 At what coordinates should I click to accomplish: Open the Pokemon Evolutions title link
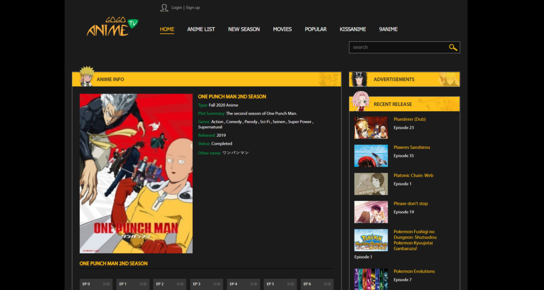pyautogui.click(x=414, y=271)
